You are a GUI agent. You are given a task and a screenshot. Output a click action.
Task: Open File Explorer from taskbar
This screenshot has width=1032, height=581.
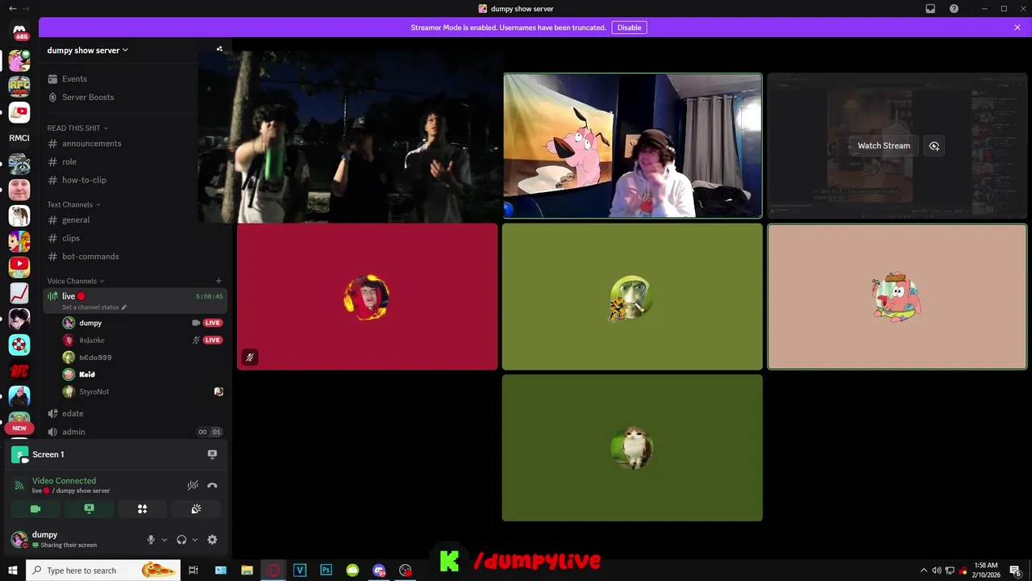(247, 571)
